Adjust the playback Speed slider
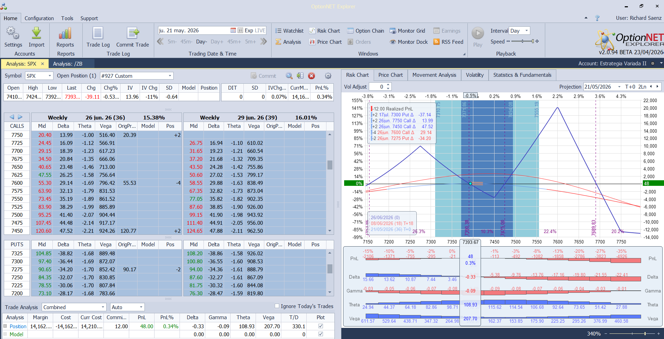This screenshot has width=664, height=339. tap(523, 41)
